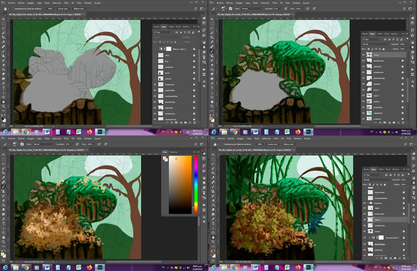Select Type tool in bottom-left Photoshop window

point(4,224)
